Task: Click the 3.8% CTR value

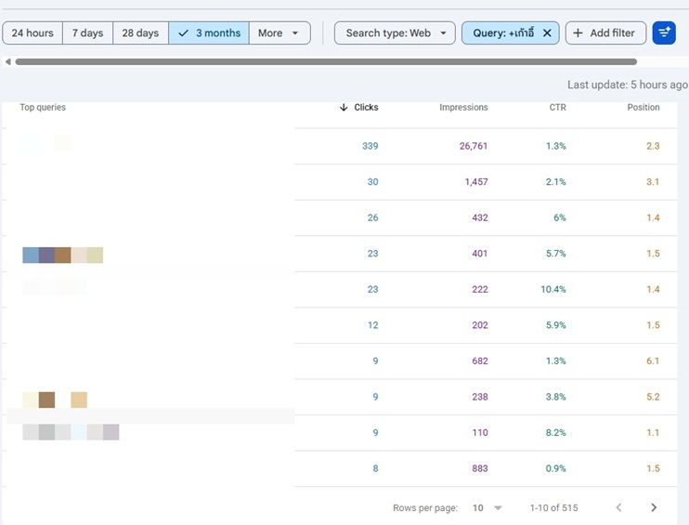Action: 556,397
